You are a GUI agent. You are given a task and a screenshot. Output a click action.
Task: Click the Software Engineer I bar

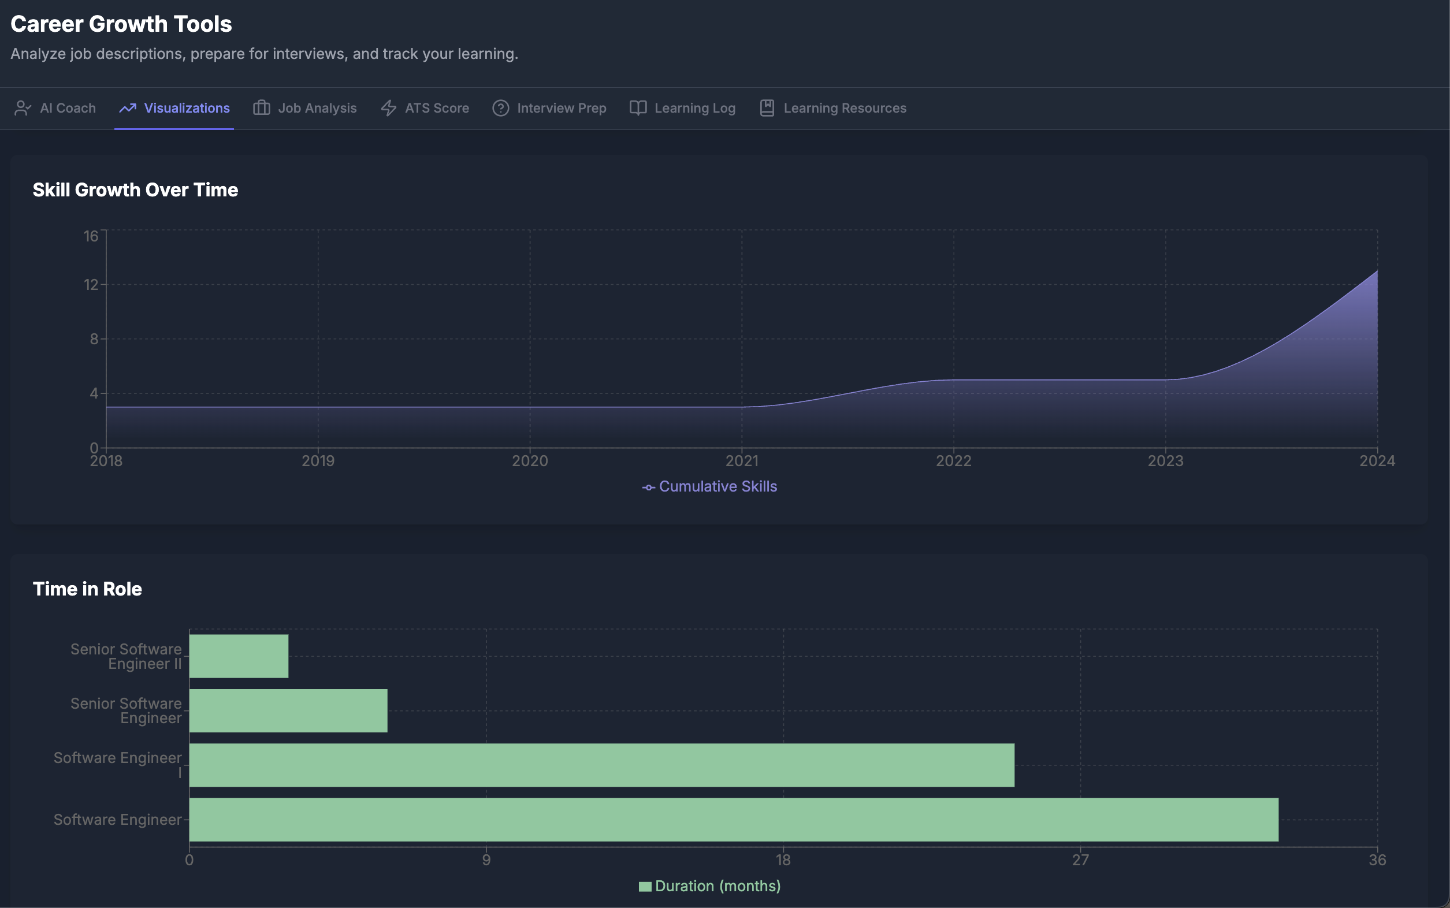pyautogui.click(x=601, y=765)
